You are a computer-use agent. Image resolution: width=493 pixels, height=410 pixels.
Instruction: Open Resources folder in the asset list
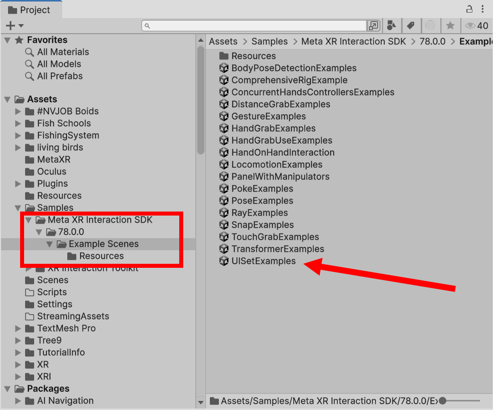click(x=248, y=56)
